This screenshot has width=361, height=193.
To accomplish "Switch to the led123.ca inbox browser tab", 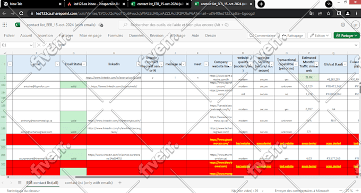I will tap(97, 4).
